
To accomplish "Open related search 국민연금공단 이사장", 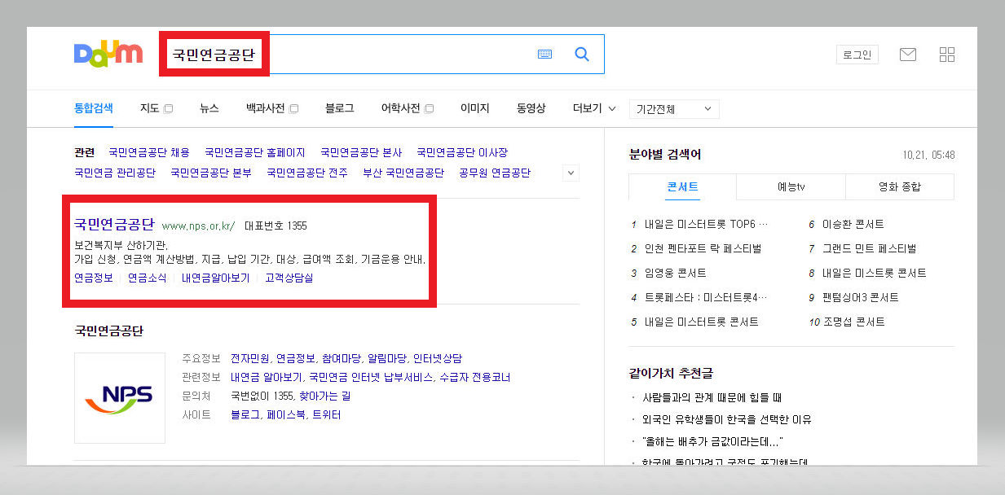I will click(x=462, y=152).
